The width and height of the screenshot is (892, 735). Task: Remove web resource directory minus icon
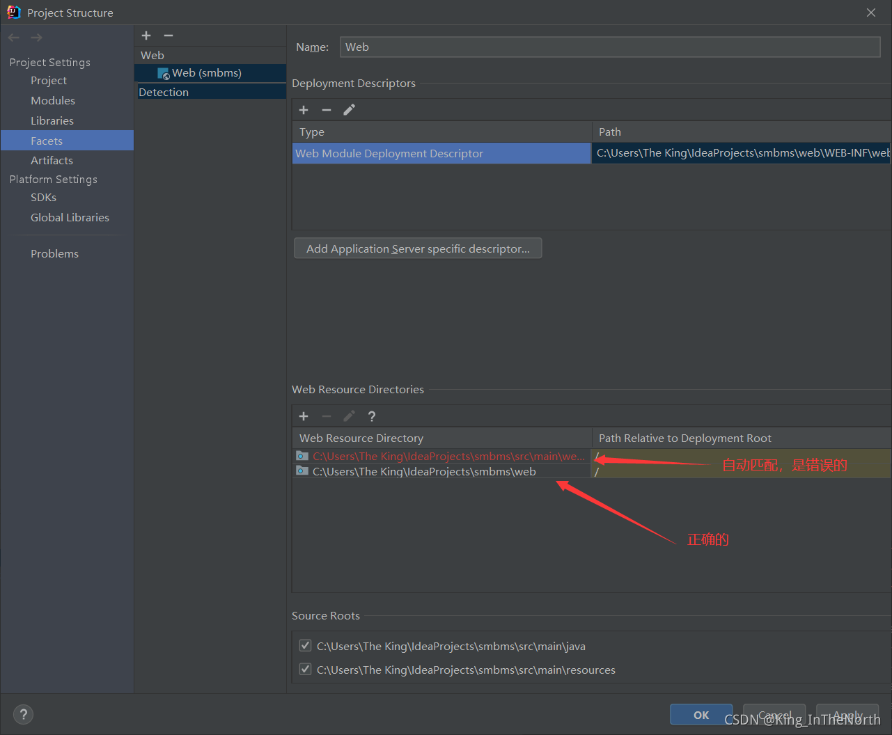(327, 416)
